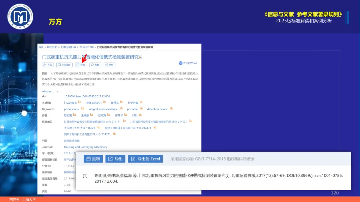360x202 pixels.
Task: Click keyword link 检测装置
Action: coord(133,103)
